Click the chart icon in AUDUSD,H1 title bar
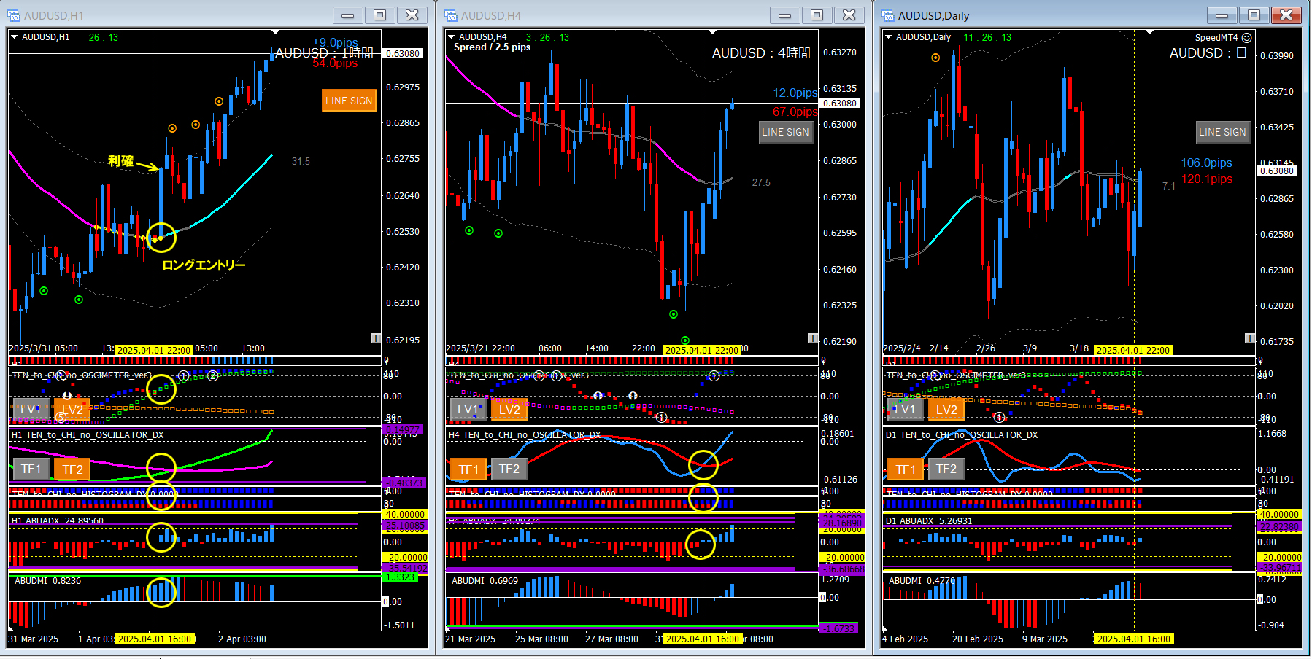This screenshot has height=659, width=1312. [x=14, y=15]
